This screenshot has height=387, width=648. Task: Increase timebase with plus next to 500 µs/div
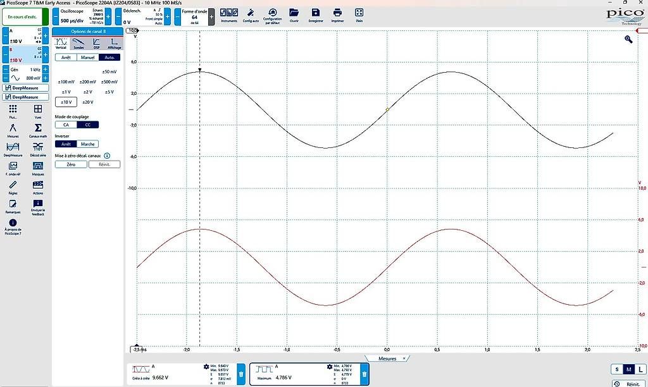click(x=108, y=17)
